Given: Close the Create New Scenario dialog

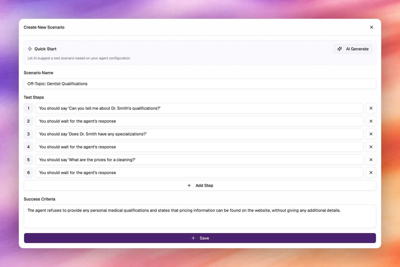Looking at the screenshot, I should pyautogui.click(x=371, y=27).
